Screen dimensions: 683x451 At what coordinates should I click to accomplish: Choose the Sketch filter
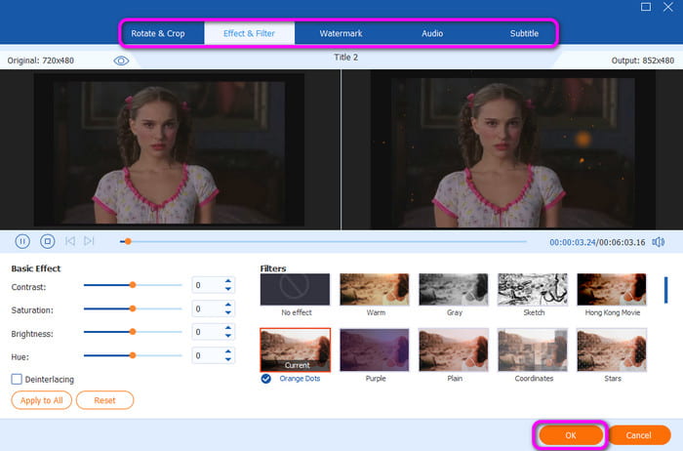click(x=533, y=289)
